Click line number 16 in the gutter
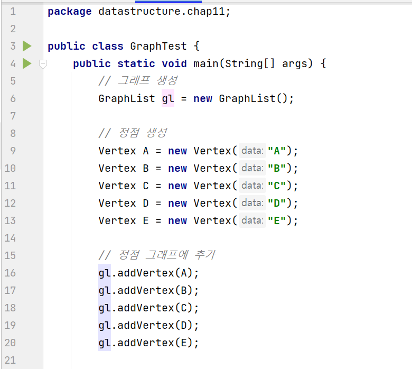412x369 pixels. 10,273
